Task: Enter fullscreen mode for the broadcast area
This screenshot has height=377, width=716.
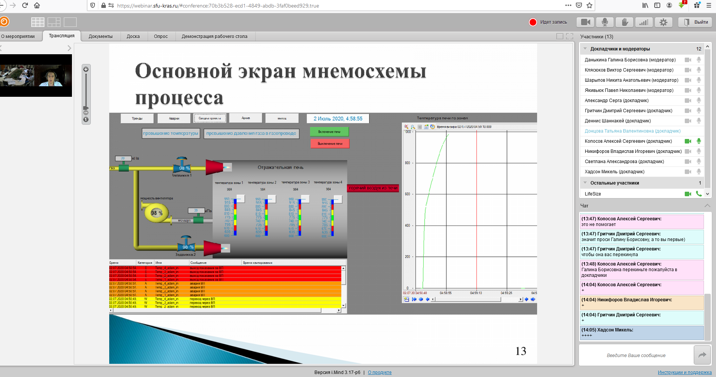Action: 569,37
